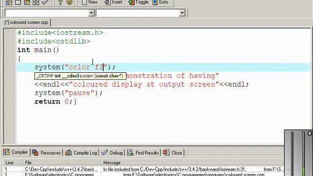This screenshot has width=313, height=176.
Task: Click the New toolbar button
Action: click(89, 2)
